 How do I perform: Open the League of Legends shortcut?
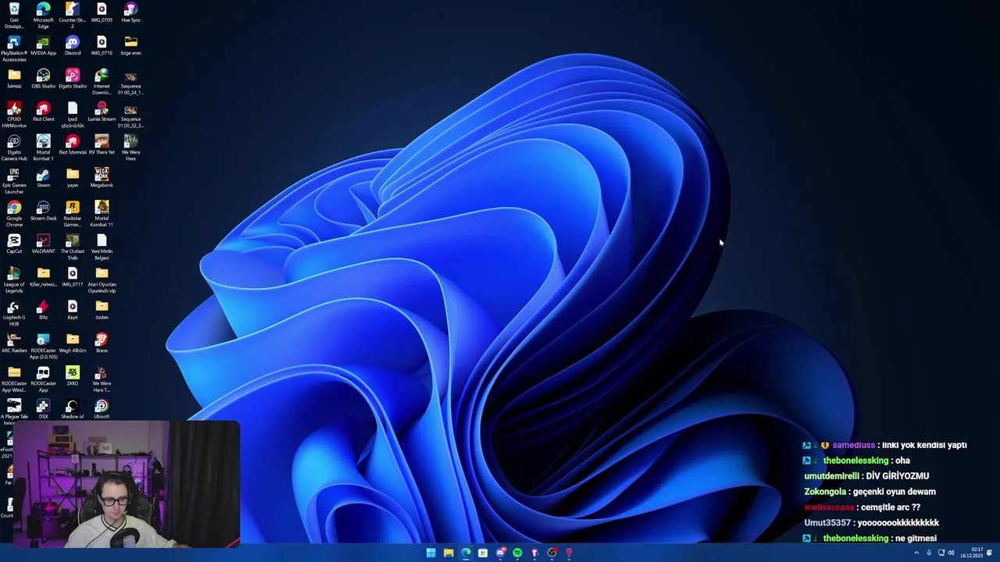click(14, 280)
